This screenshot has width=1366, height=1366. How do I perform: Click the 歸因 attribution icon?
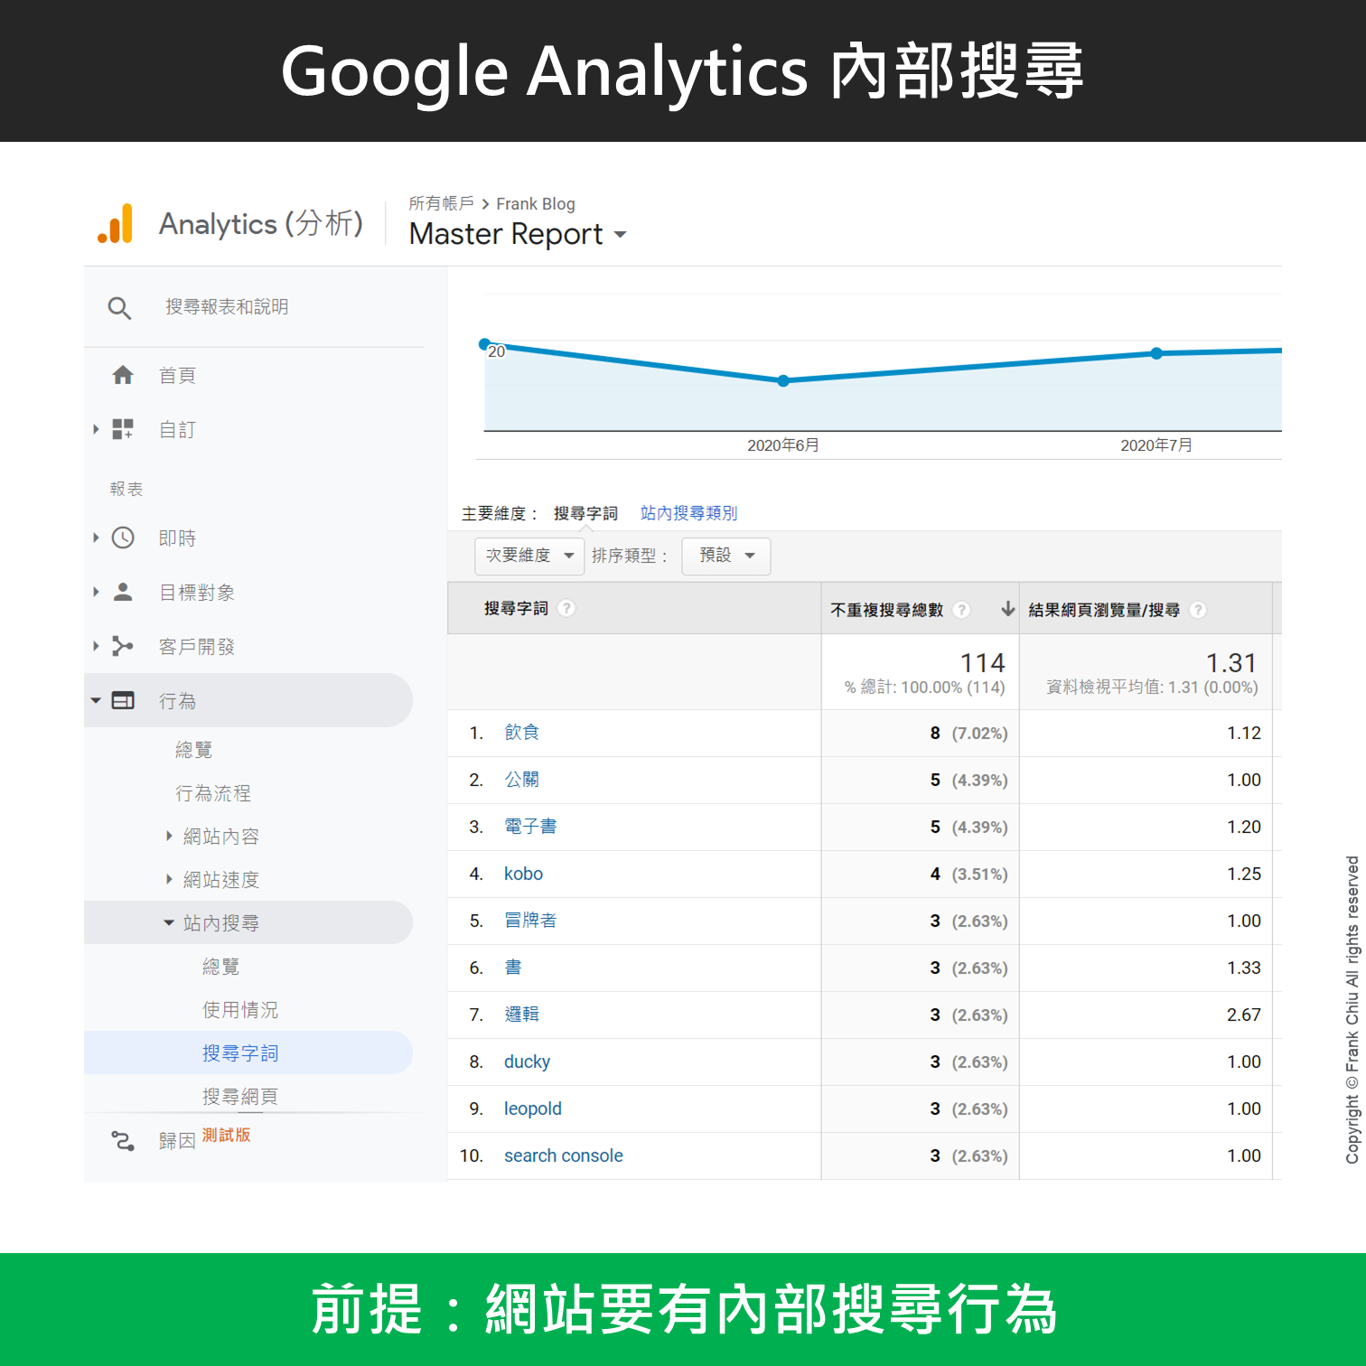tap(123, 1141)
